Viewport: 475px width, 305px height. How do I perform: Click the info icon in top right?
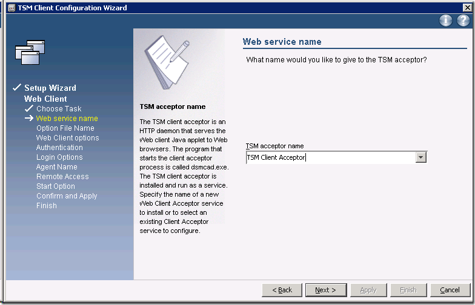click(x=446, y=21)
